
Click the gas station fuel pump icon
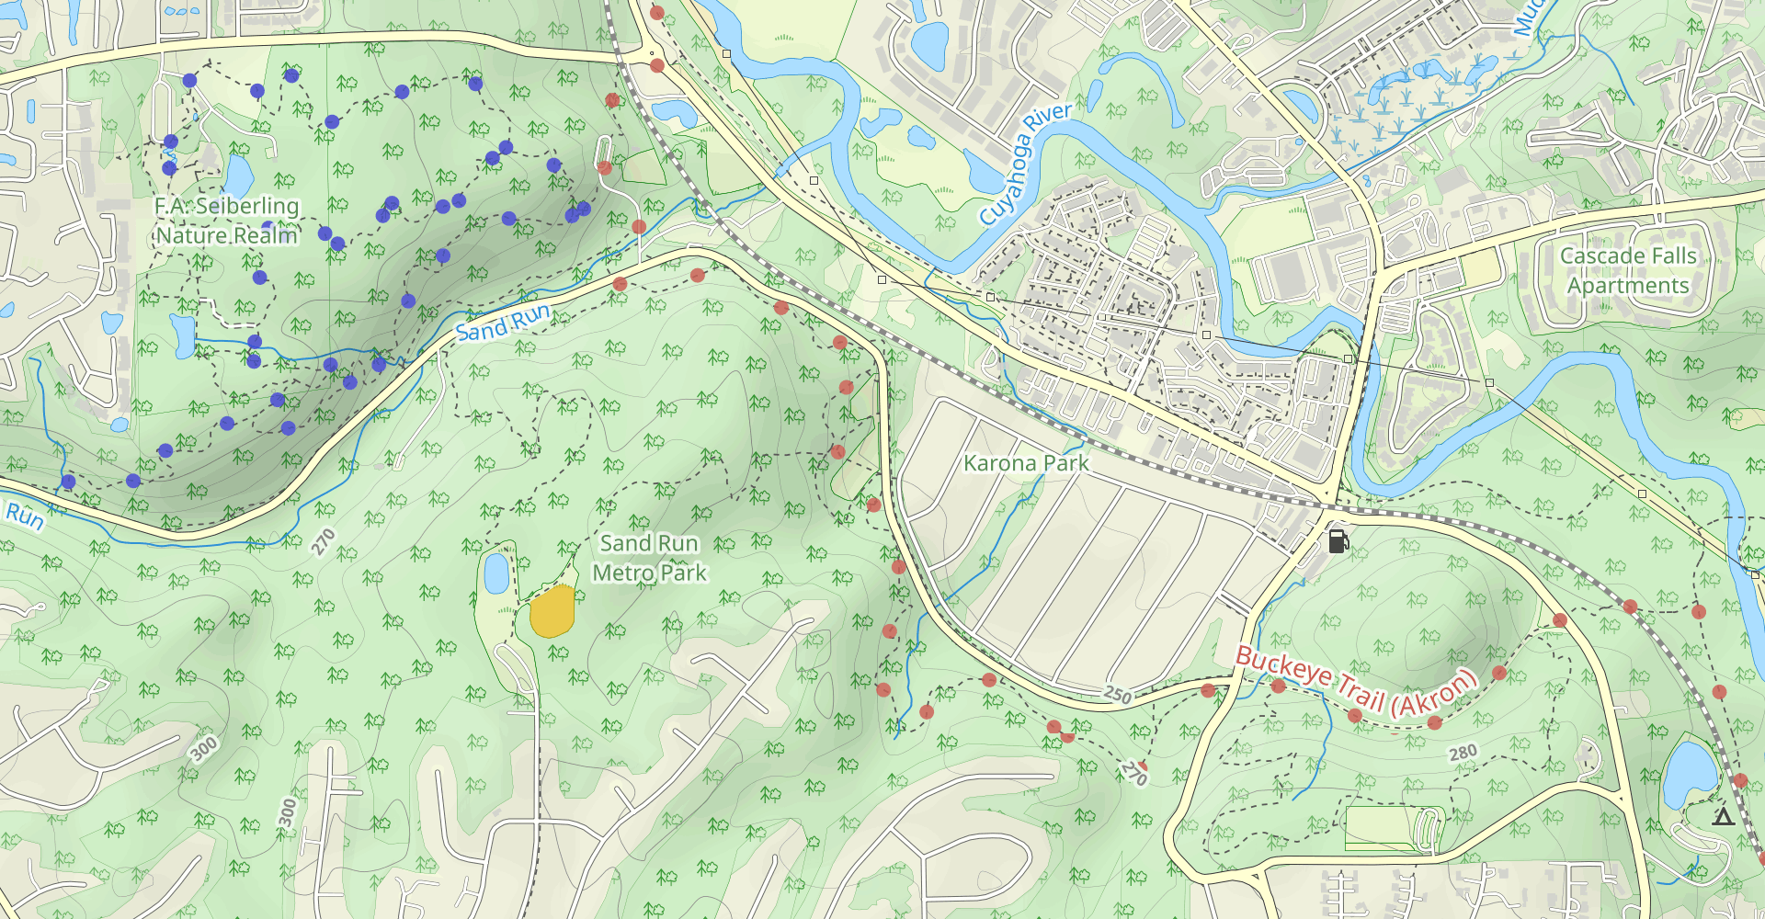click(x=1338, y=540)
